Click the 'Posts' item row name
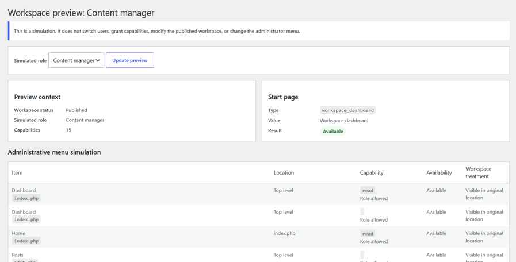The image size is (516, 262). click(17, 255)
